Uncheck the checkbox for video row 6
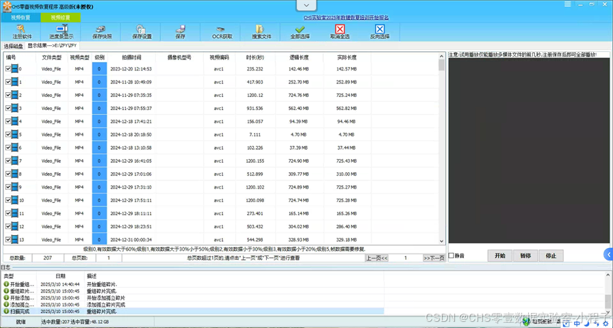 (x=8, y=148)
